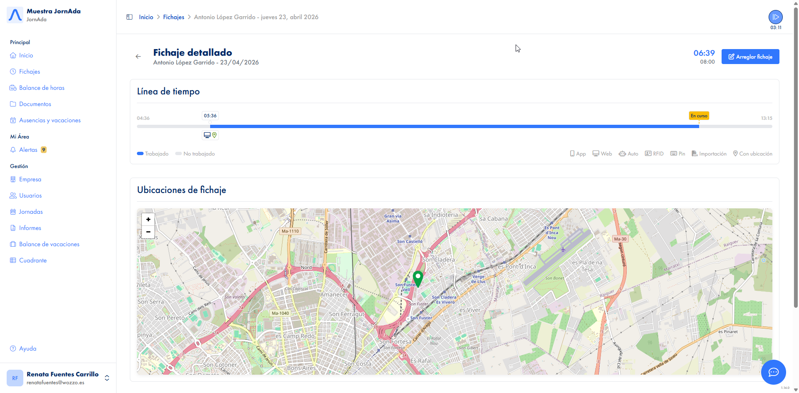This screenshot has height=393, width=799.
Task: Open the support chat bubble
Action: tap(773, 372)
